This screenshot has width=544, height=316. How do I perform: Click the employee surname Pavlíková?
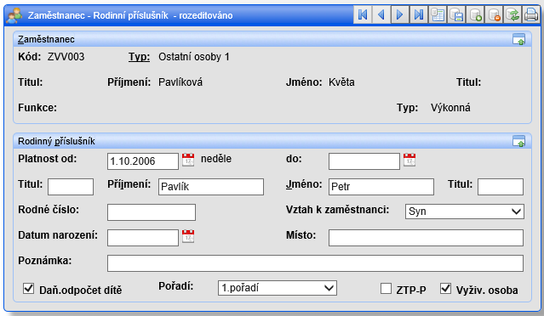click(x=180, y=82)
